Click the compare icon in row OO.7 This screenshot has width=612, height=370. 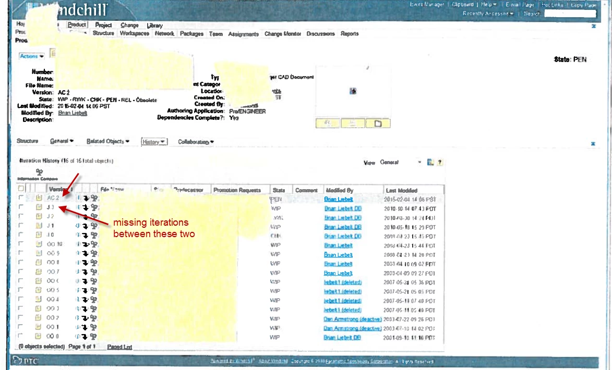pyautogui.click(x=94, y=272)
